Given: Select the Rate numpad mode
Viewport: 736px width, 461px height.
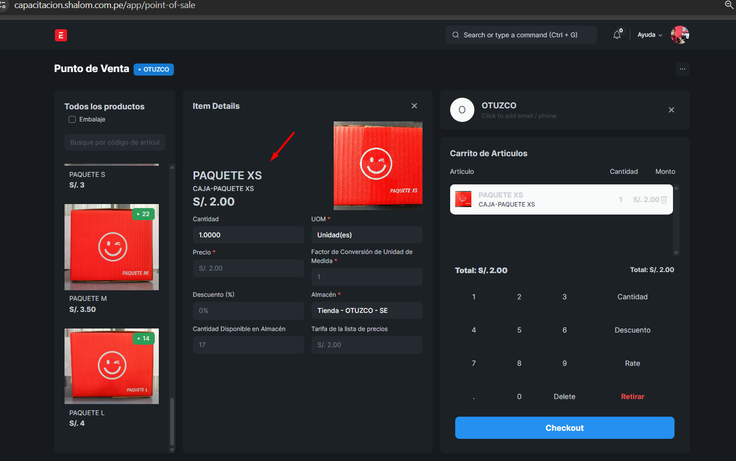Looking at the screenshot, I should pyautogui.click(x=632, y=363).
